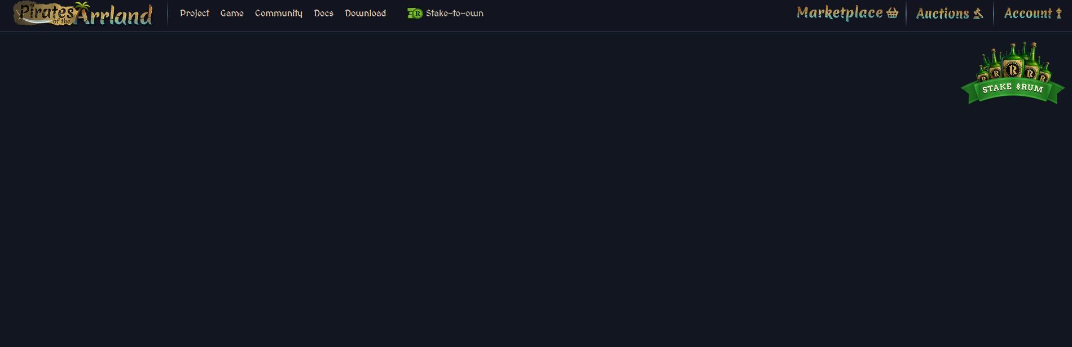Click the green rum token icon beside Stake-to-own
Viewport: 1072px width, 347px height.
pos(415,14)
